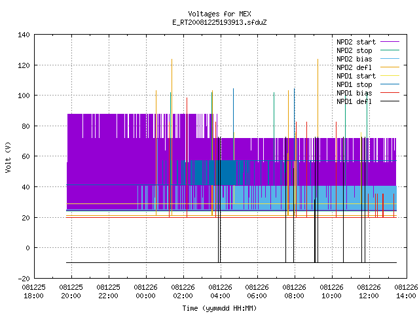Click the y-axis tick value -20

(x=24, y=279)
